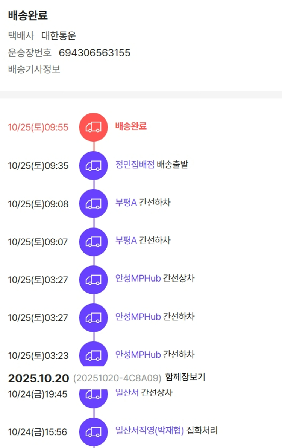Click the truck icon for 일산서 간선상차
This screenshot has height=448, width=282.
click(94, 395)
